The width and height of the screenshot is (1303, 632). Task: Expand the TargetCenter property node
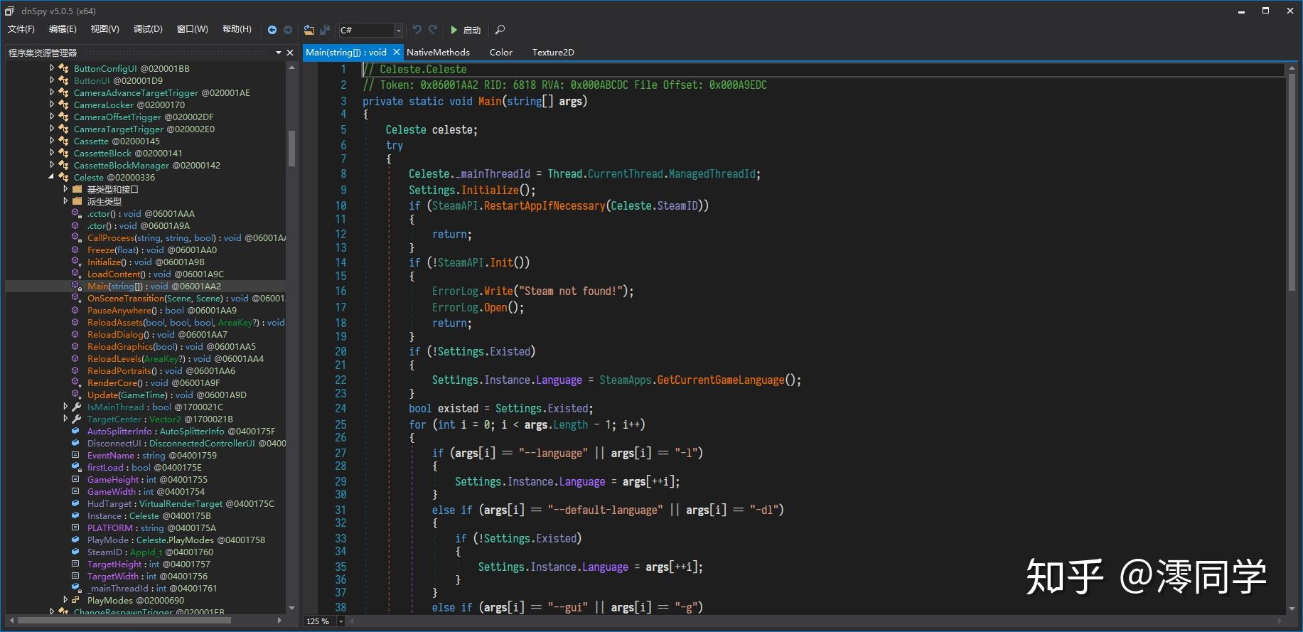tap(65, 419)
